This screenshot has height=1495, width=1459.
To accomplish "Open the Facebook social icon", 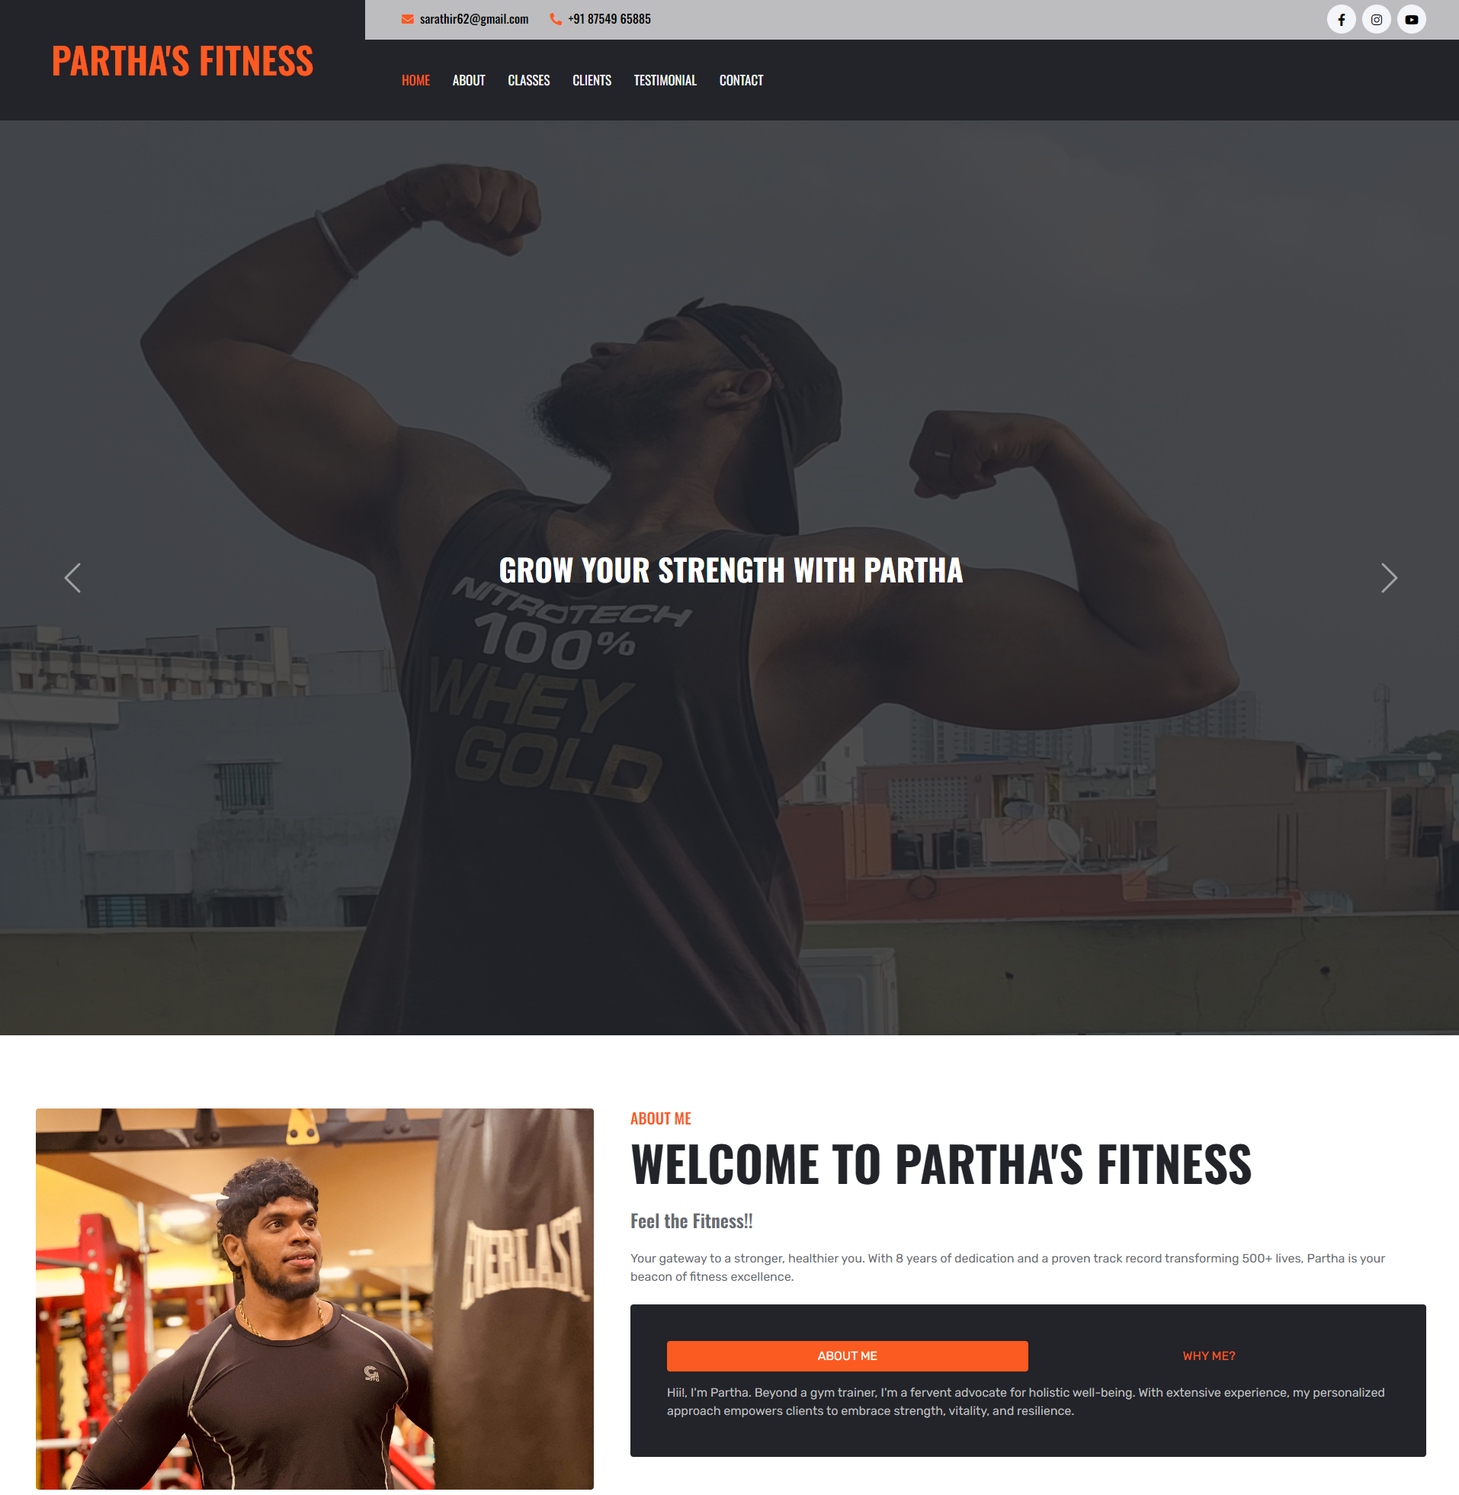I will [1341, 20].
